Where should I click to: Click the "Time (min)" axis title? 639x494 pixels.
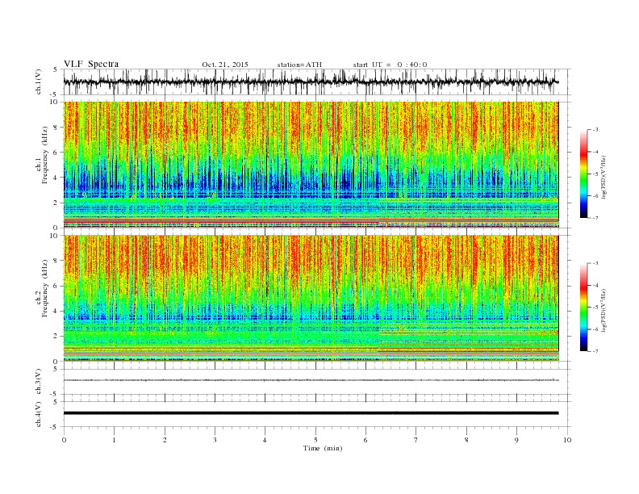(x=323, y=448)
